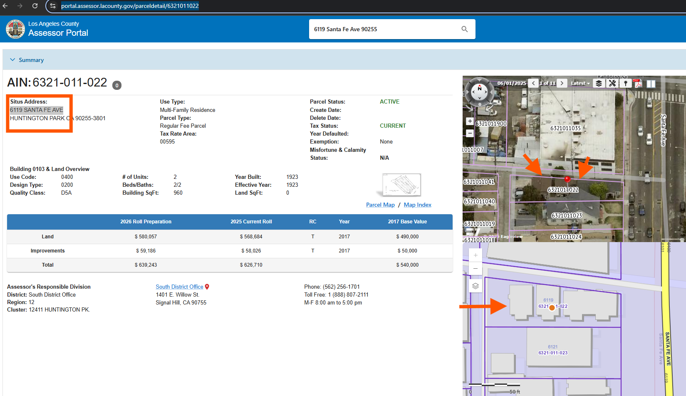Reload the browser page
This screenshot has width=686, height=396.
click(35, 6)
